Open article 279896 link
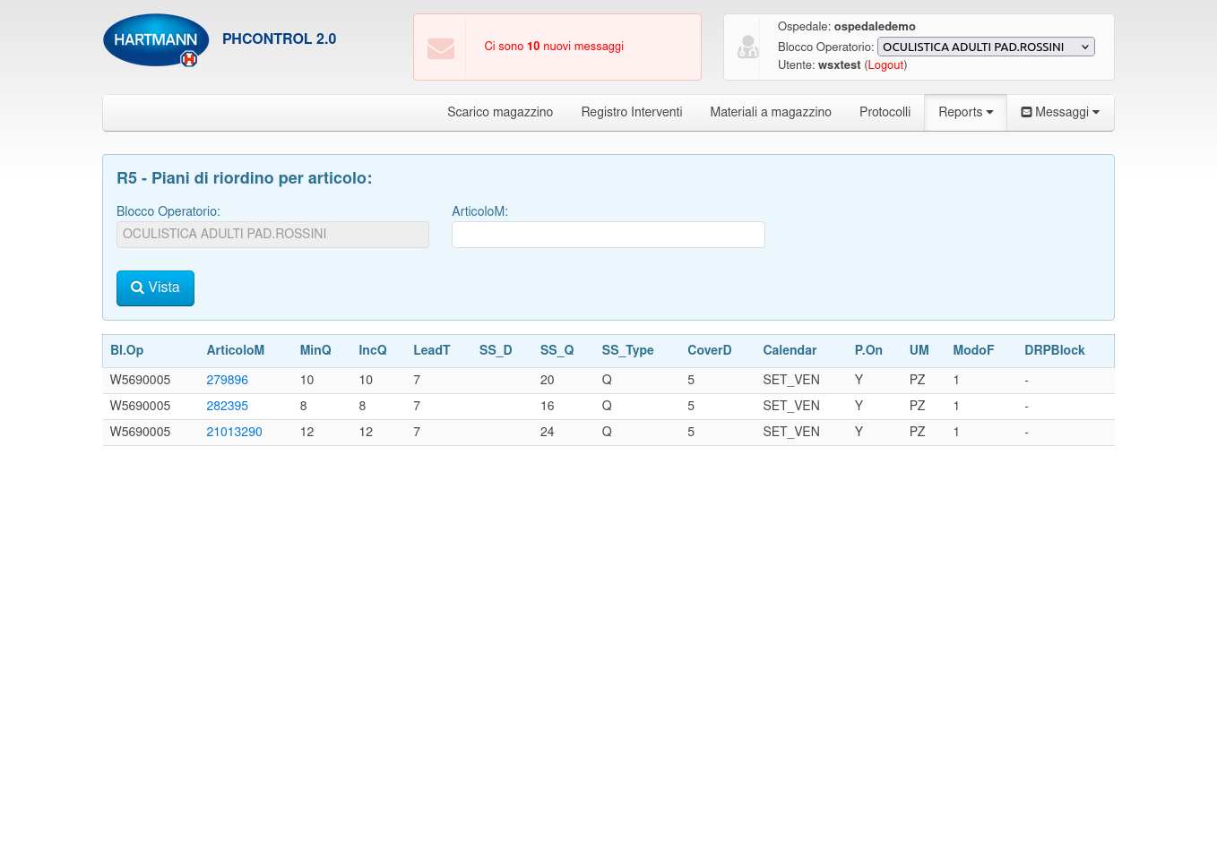Image resolution: width=1217 pixels, height=841 pixels. coord(227,381)
